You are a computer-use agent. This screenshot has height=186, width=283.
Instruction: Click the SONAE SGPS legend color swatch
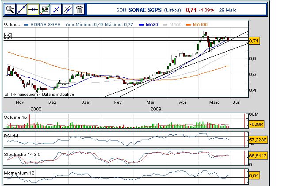[26, 25]
